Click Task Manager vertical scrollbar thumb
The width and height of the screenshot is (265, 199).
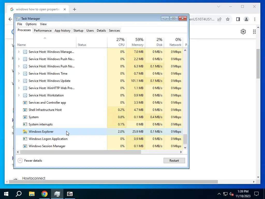coord(185,139)
